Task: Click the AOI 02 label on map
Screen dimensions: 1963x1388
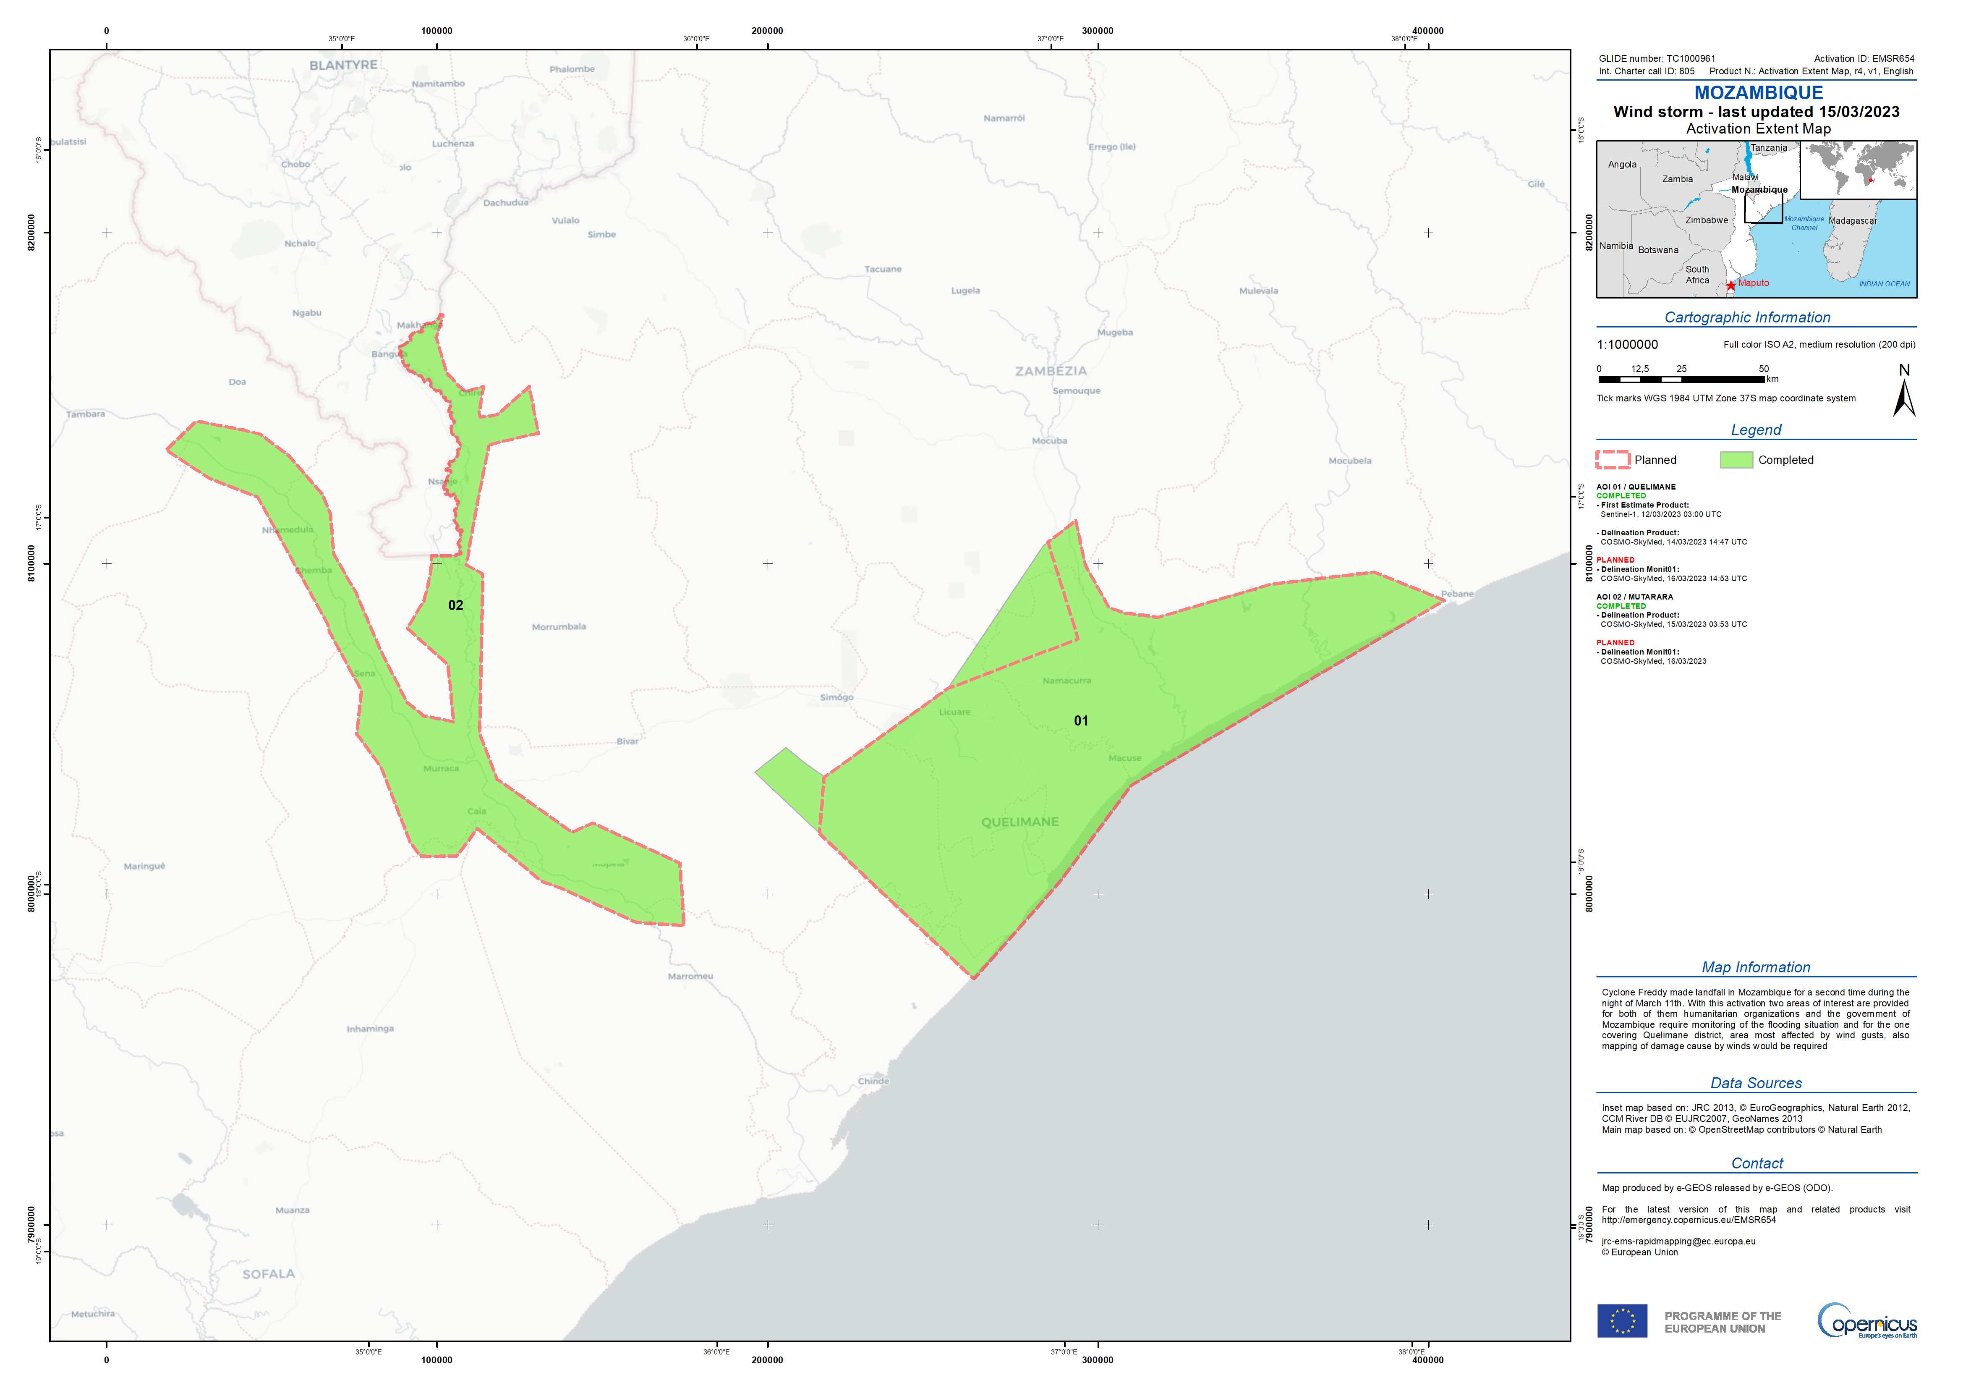Action: tap(456, 605)
